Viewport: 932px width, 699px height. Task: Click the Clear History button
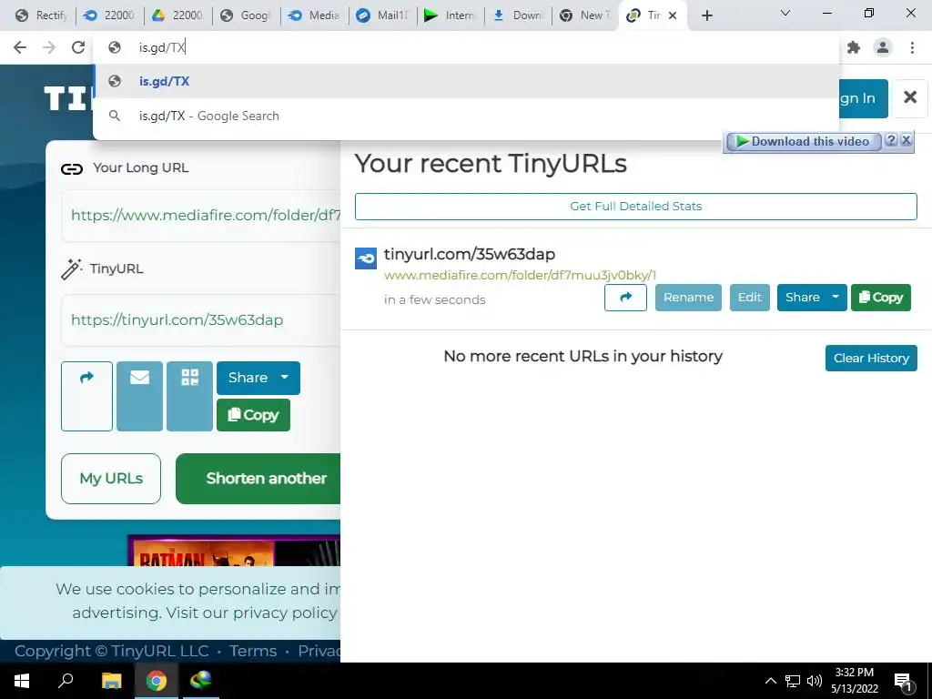871,358
